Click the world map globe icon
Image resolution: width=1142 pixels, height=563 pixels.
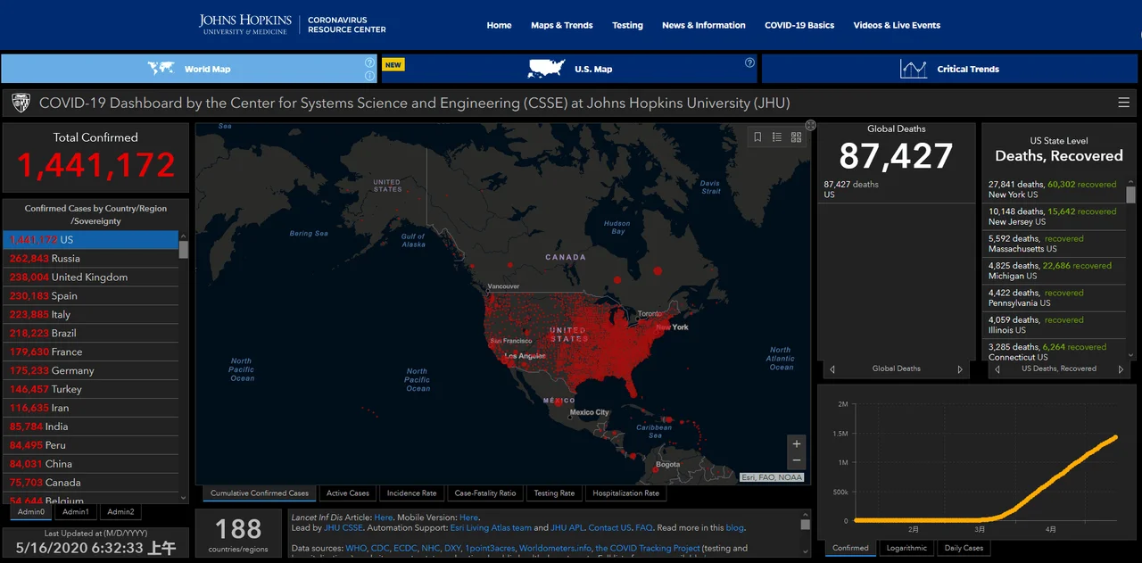click(161, 68)
